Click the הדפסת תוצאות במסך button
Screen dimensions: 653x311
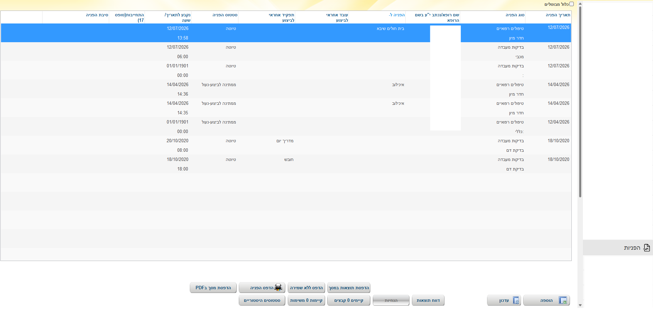click(x=349, y=288)
